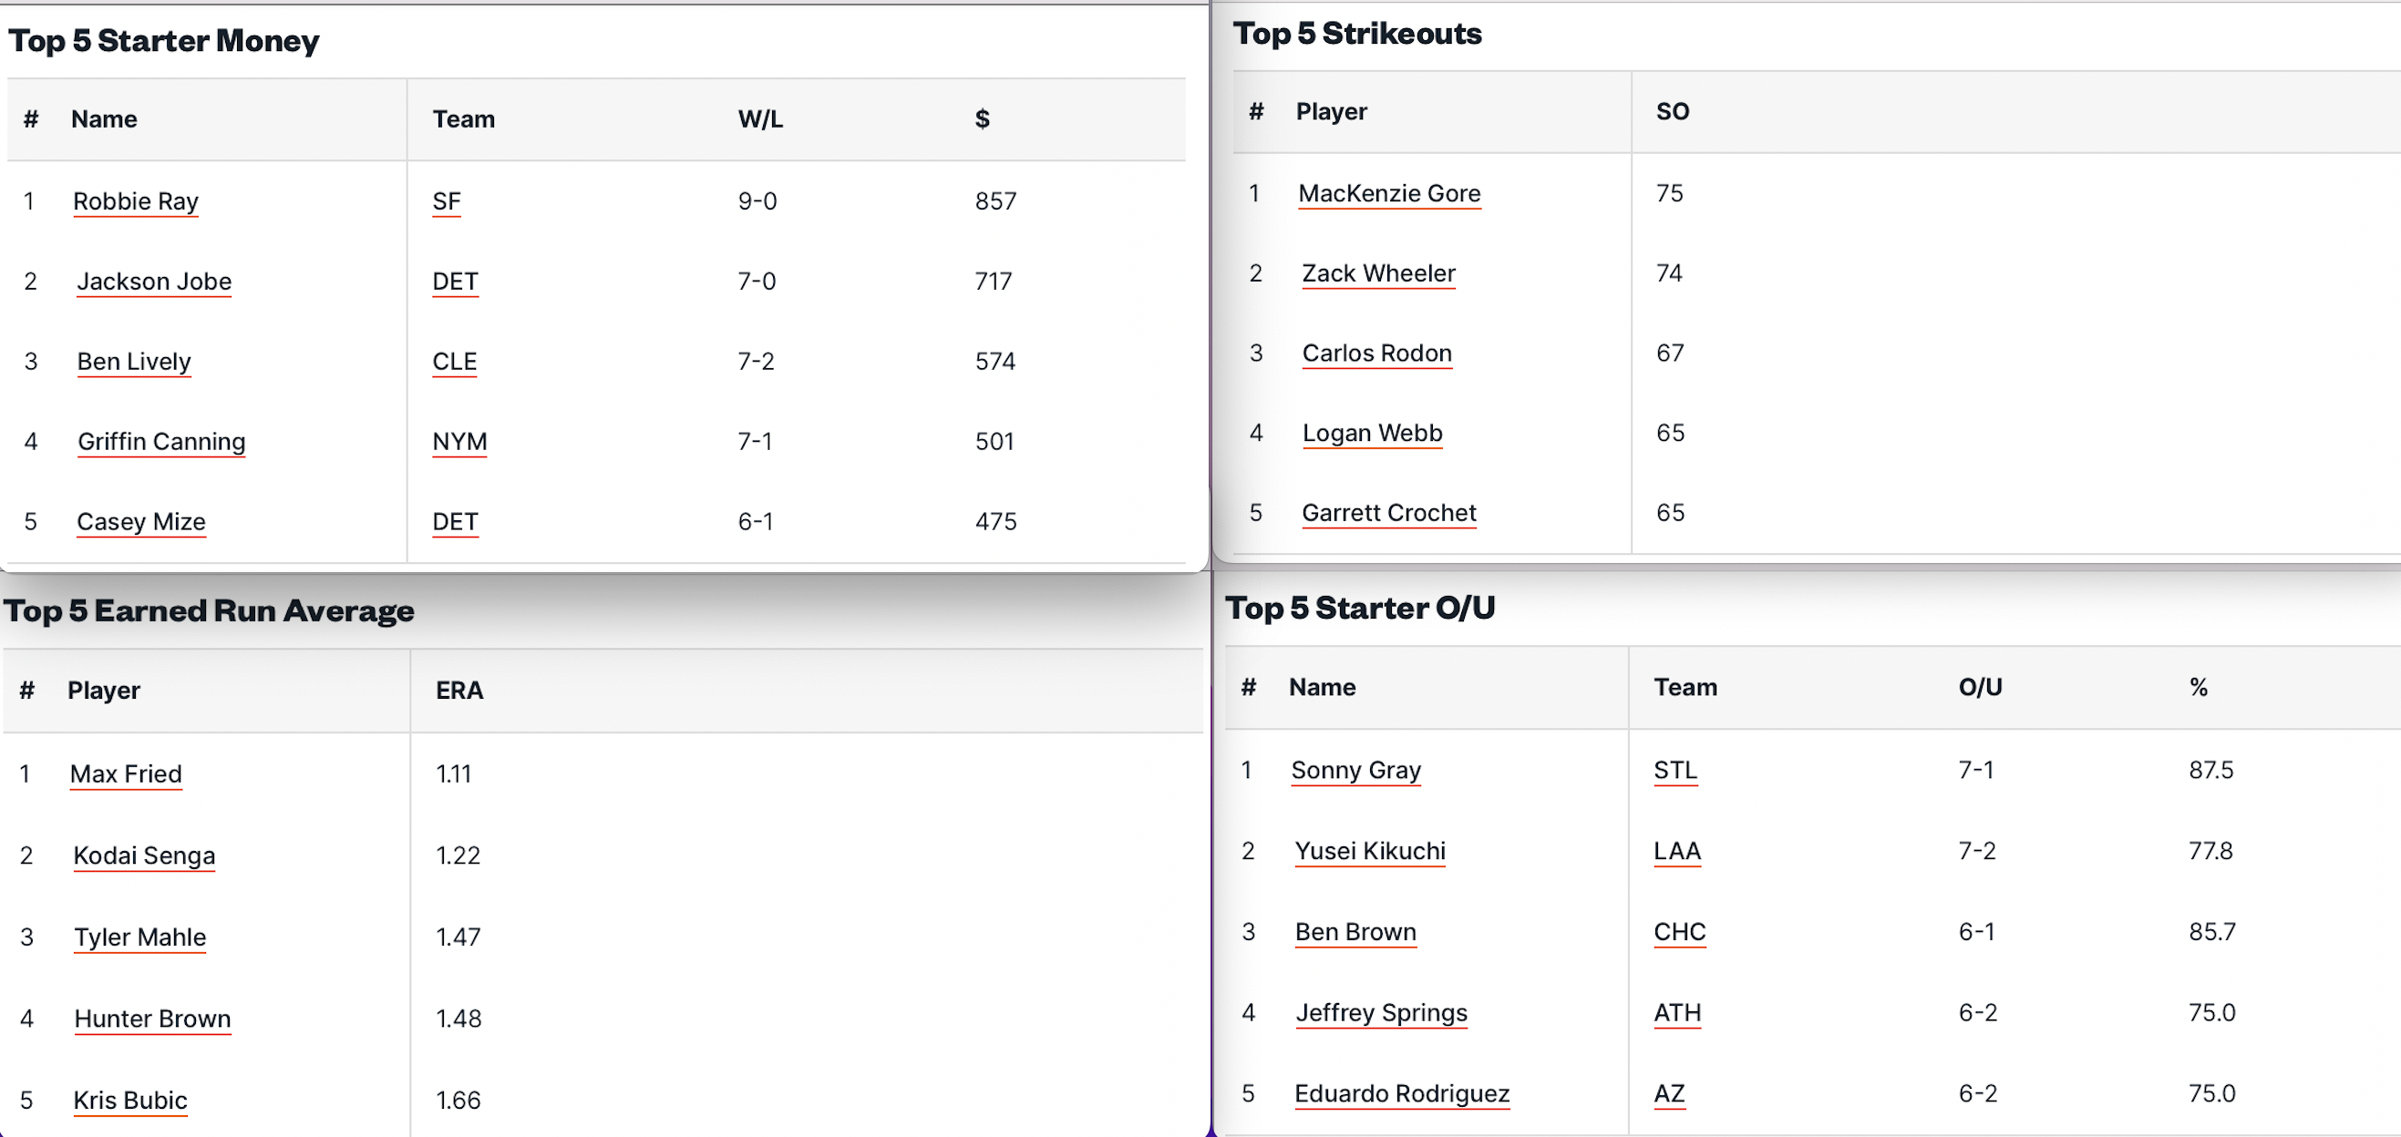Click the W/L column header
The height and width of the screenshot is (1137, 2401).
coord(759,119)
